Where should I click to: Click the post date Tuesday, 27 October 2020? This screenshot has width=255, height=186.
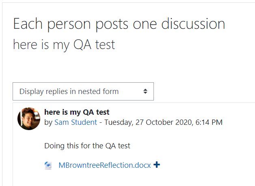148,122
